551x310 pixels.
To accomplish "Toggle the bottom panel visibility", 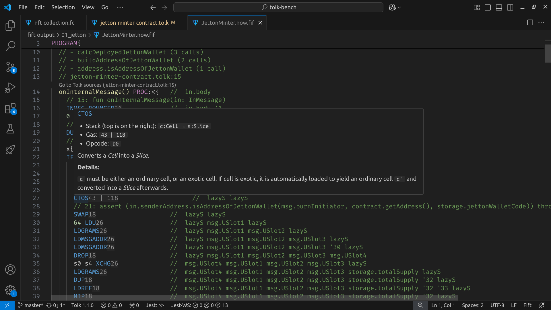I will pos(499,7).
